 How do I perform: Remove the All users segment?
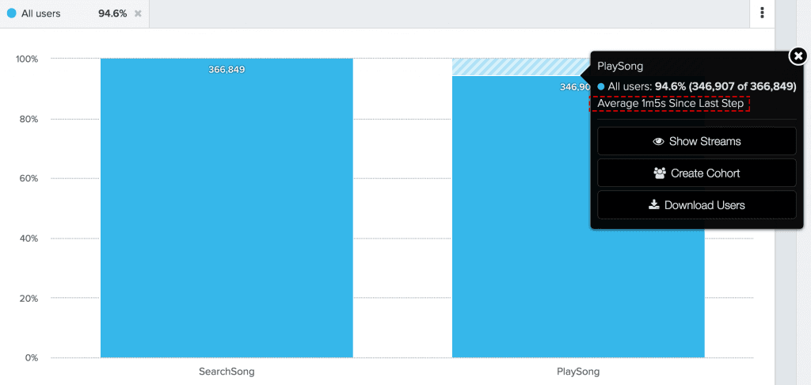[x=138, y=13]
